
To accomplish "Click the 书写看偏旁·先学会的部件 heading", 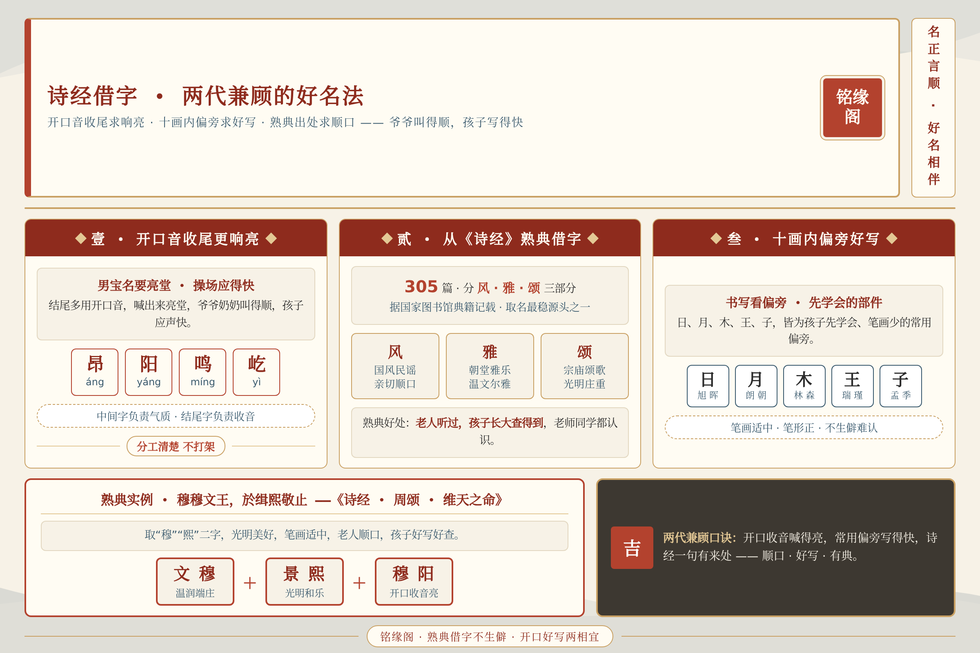I will [804, 302].
